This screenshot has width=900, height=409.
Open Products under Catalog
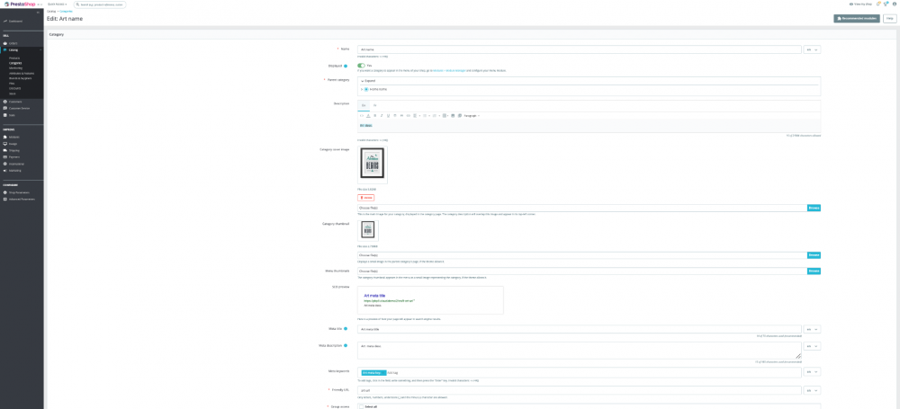pyautogui.click(x=14, y=58)
